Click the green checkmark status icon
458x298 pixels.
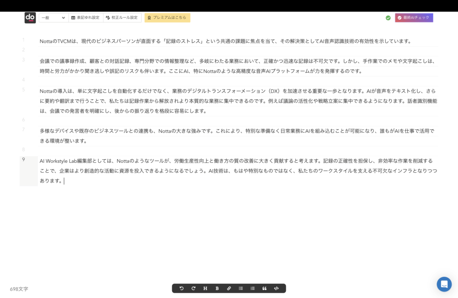point(388,18)
